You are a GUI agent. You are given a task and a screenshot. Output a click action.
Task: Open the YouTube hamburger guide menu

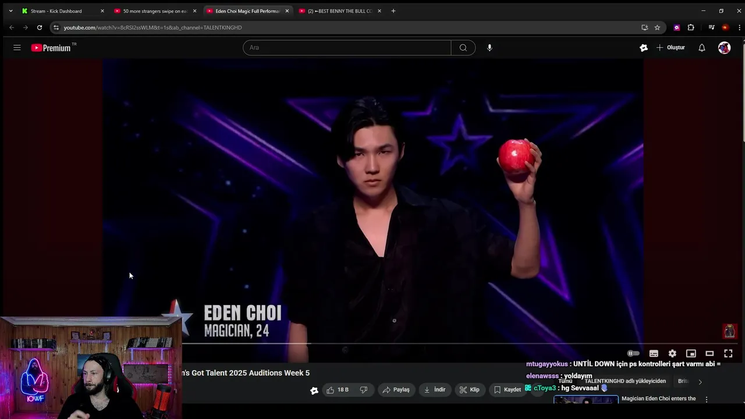point(17,48)
